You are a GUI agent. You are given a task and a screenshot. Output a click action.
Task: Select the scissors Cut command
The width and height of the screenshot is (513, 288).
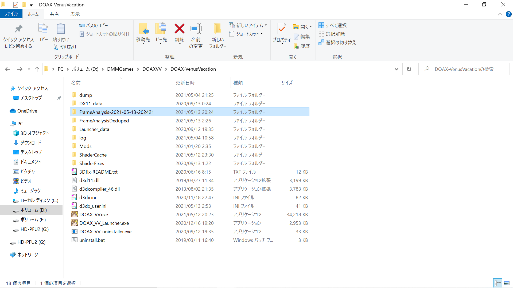tap(65, 47)
